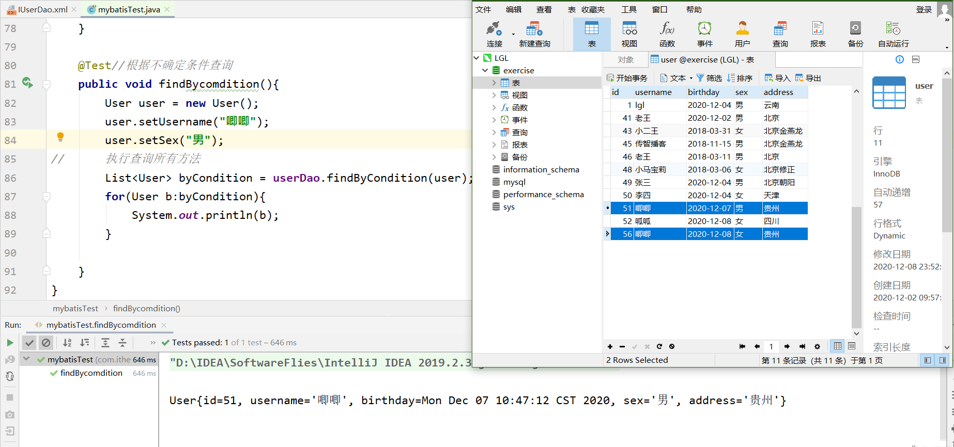Open the 工具 menu
The height and width of the screenshot is (447, 954).
click(629, 9)
